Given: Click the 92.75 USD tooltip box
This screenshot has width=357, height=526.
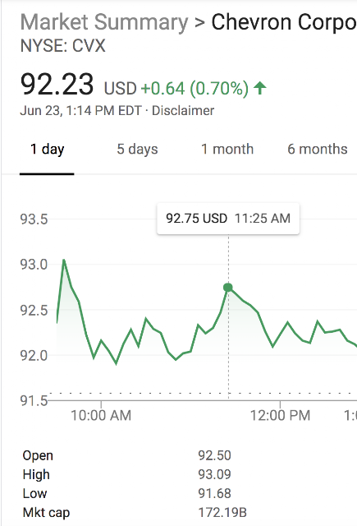Looking at the screenshot, I should point(228,219).
